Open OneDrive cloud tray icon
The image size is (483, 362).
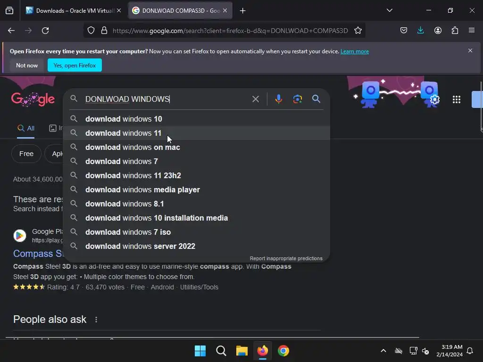(398, 351)
